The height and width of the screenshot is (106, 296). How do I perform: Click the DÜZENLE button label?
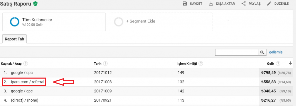(x=281, y=4)
